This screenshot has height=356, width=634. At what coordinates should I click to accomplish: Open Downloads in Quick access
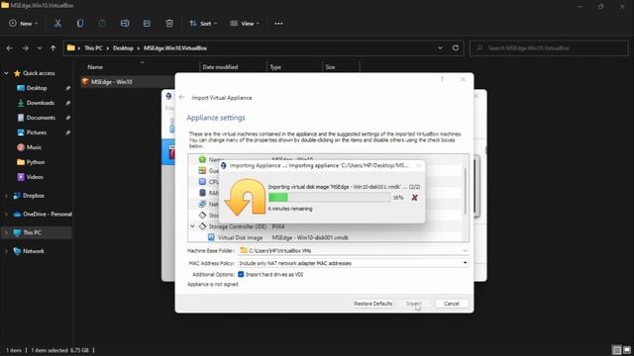(40, 103)
